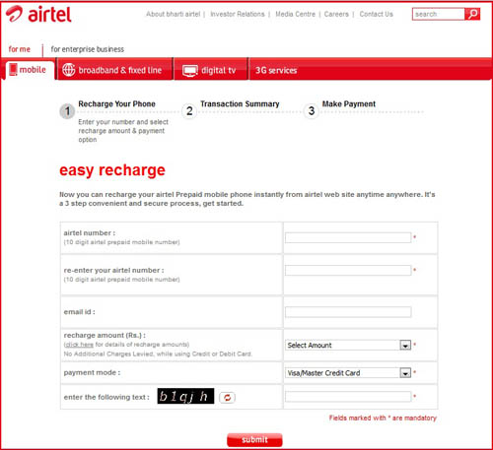Focus the email id field

click(x=348, y=312)
